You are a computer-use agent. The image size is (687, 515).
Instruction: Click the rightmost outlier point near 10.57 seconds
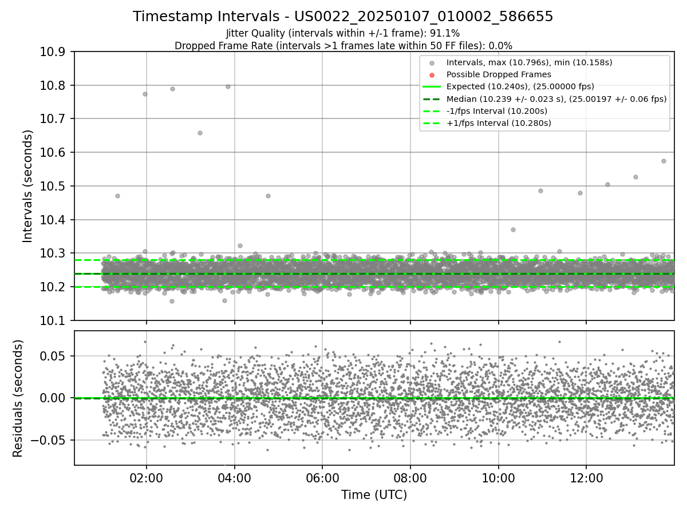click(x=664, y=161)
